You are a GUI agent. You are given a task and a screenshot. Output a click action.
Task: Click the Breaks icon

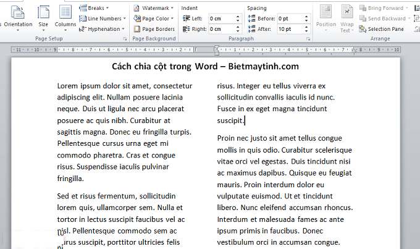click(x=83, y=8)
